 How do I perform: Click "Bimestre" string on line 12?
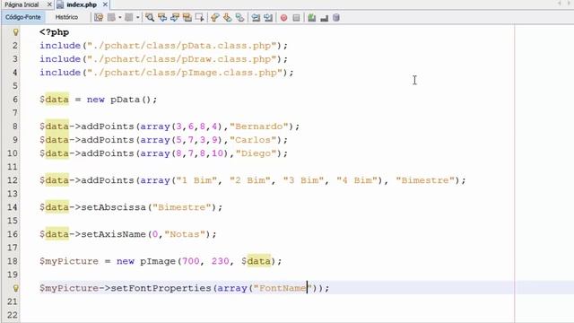click(425, 180)
